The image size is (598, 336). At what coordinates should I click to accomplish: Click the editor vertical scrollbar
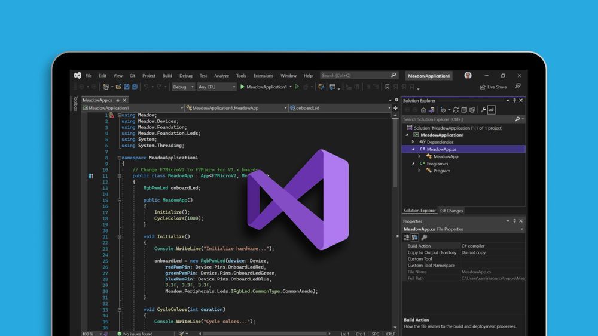[x=395, y=179]
